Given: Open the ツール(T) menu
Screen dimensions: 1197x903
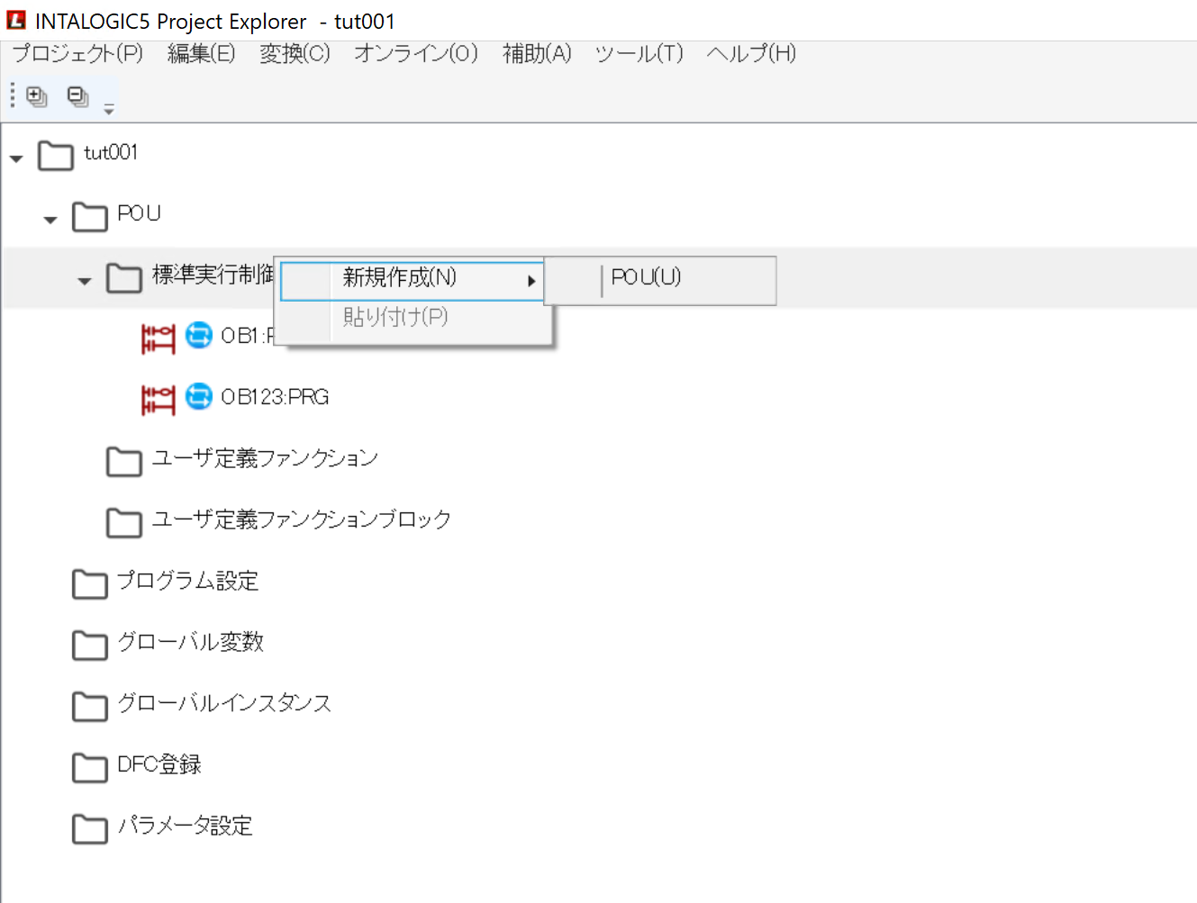Looking at the screenshot, I should [639, 54].
